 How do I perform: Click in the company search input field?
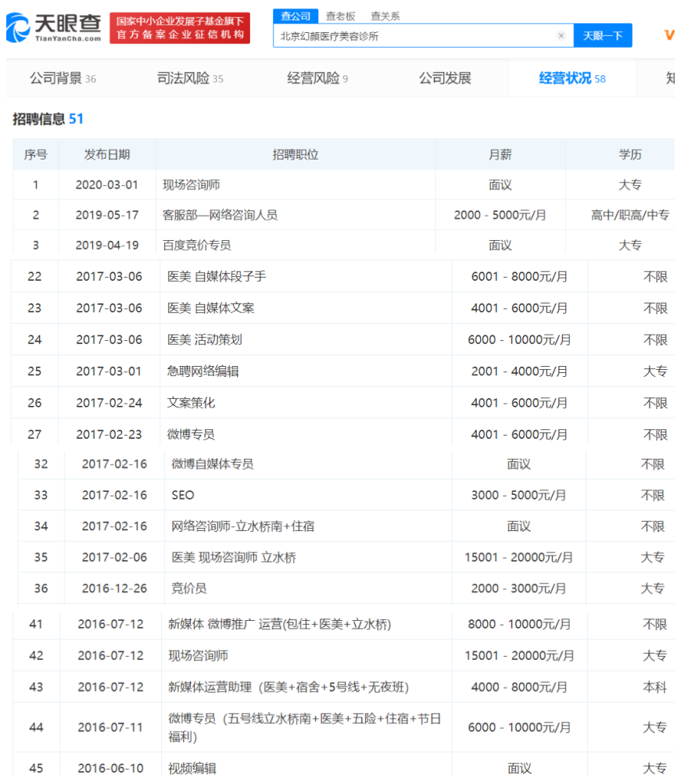click(414, 36)
